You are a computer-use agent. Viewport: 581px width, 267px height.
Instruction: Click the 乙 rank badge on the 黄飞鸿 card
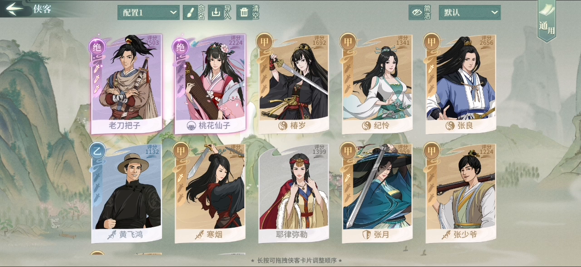[x=97, y=150]
